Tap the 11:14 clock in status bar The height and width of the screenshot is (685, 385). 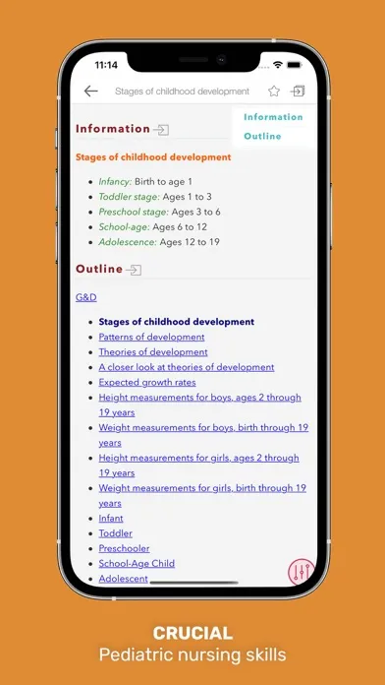(x=106, y=66)
